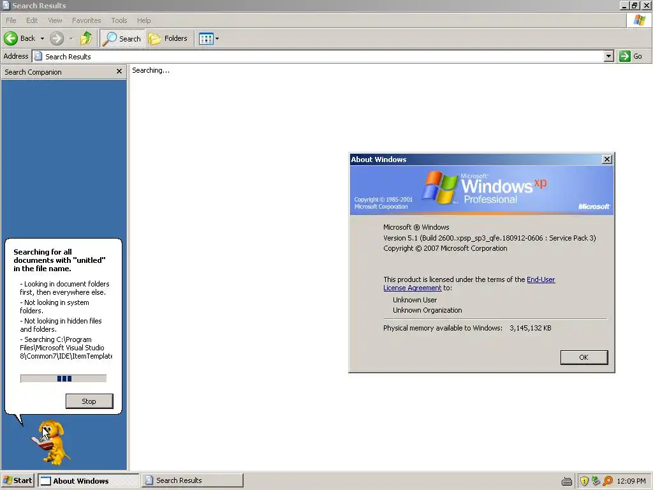Screen dimensions: 653x490
Task: Click the keyboard tray icon
Action: click(567, 481)
